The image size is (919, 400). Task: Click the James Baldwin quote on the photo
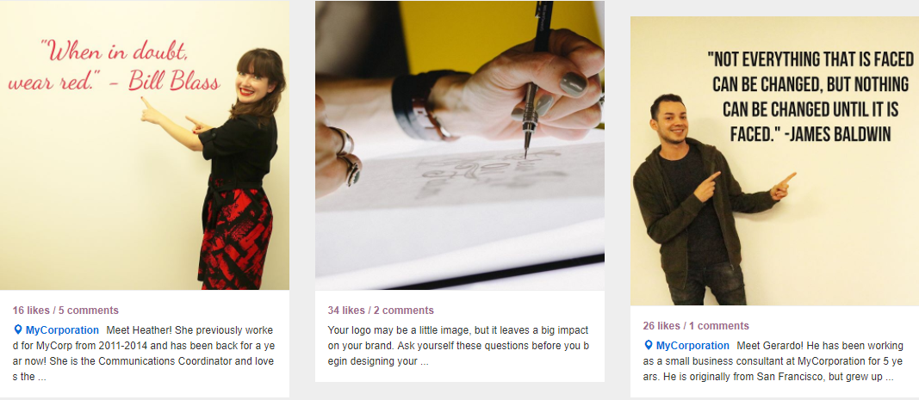pyautogui.click(x=810, y=96)
